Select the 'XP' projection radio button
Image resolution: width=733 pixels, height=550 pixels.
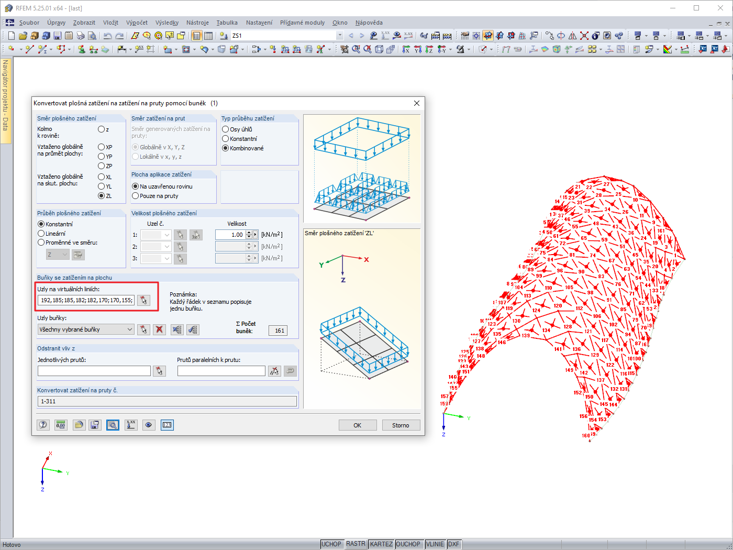pyautogui.click(x=102, y=147)
